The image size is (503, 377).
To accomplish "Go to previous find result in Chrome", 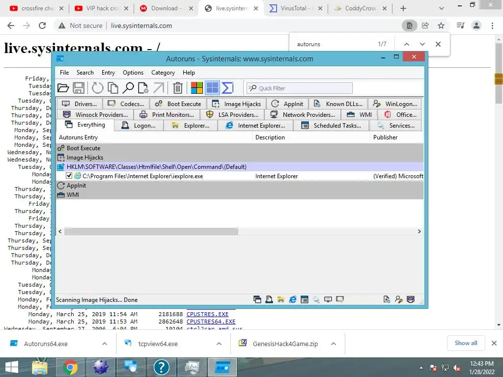I will click(x=406, y=44).
